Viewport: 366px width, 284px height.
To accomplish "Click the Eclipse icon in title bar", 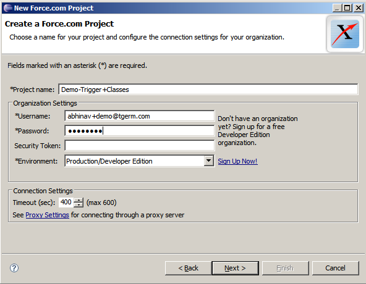I will point(7,8).
